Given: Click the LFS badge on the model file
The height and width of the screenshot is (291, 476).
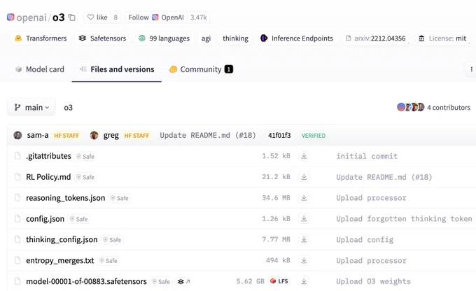Looking at the screenshot, I should pyautogui.click(x=279, y=281).
